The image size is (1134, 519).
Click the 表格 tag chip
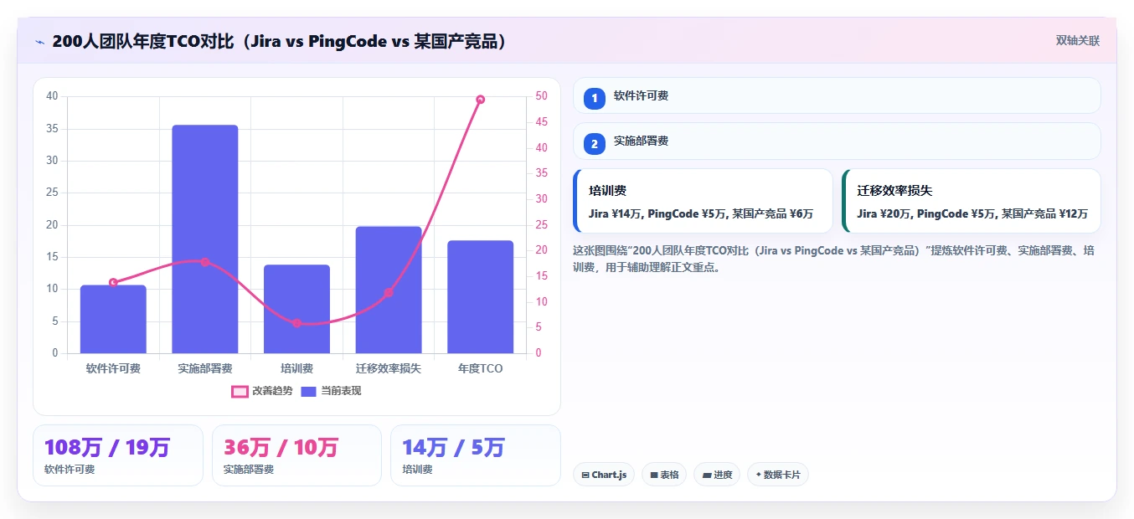664,475
